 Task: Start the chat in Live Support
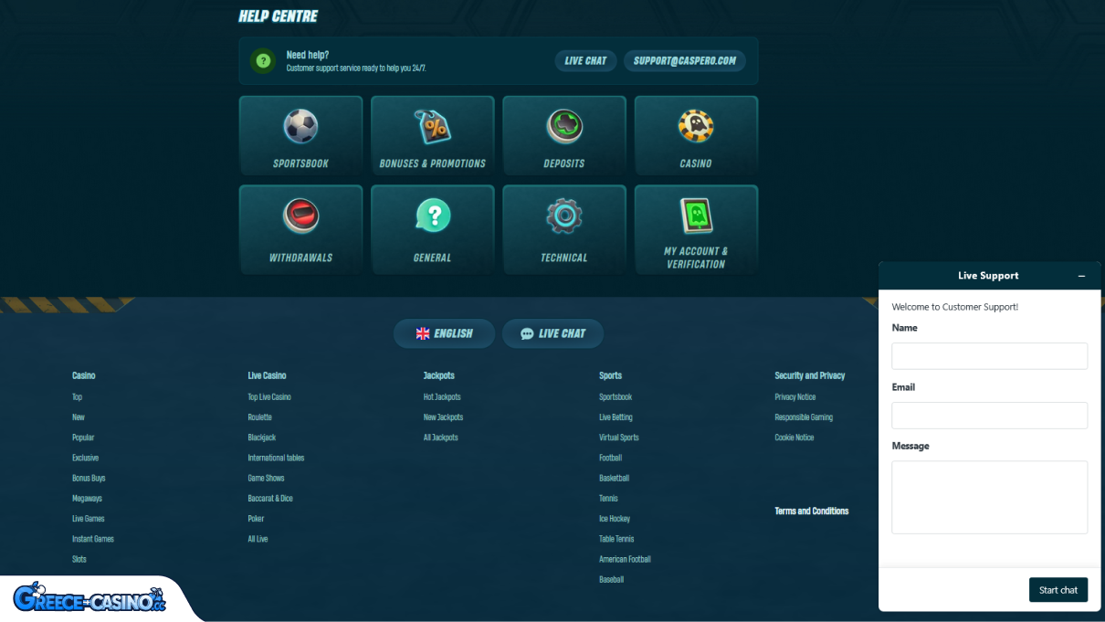tap(1058, 590)
